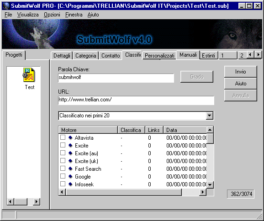The width and height of the screenshot is (264, 221).
Task: Click into the URL input field
Action: tap(136, 100)
